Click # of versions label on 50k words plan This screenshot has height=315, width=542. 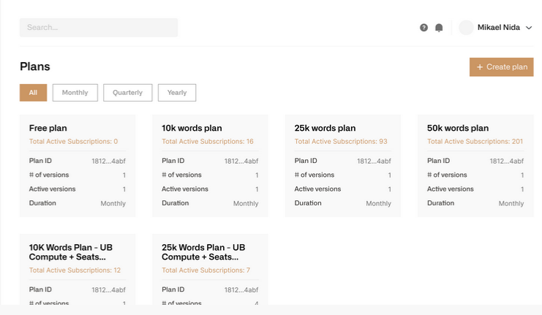(x=447, y=175)
